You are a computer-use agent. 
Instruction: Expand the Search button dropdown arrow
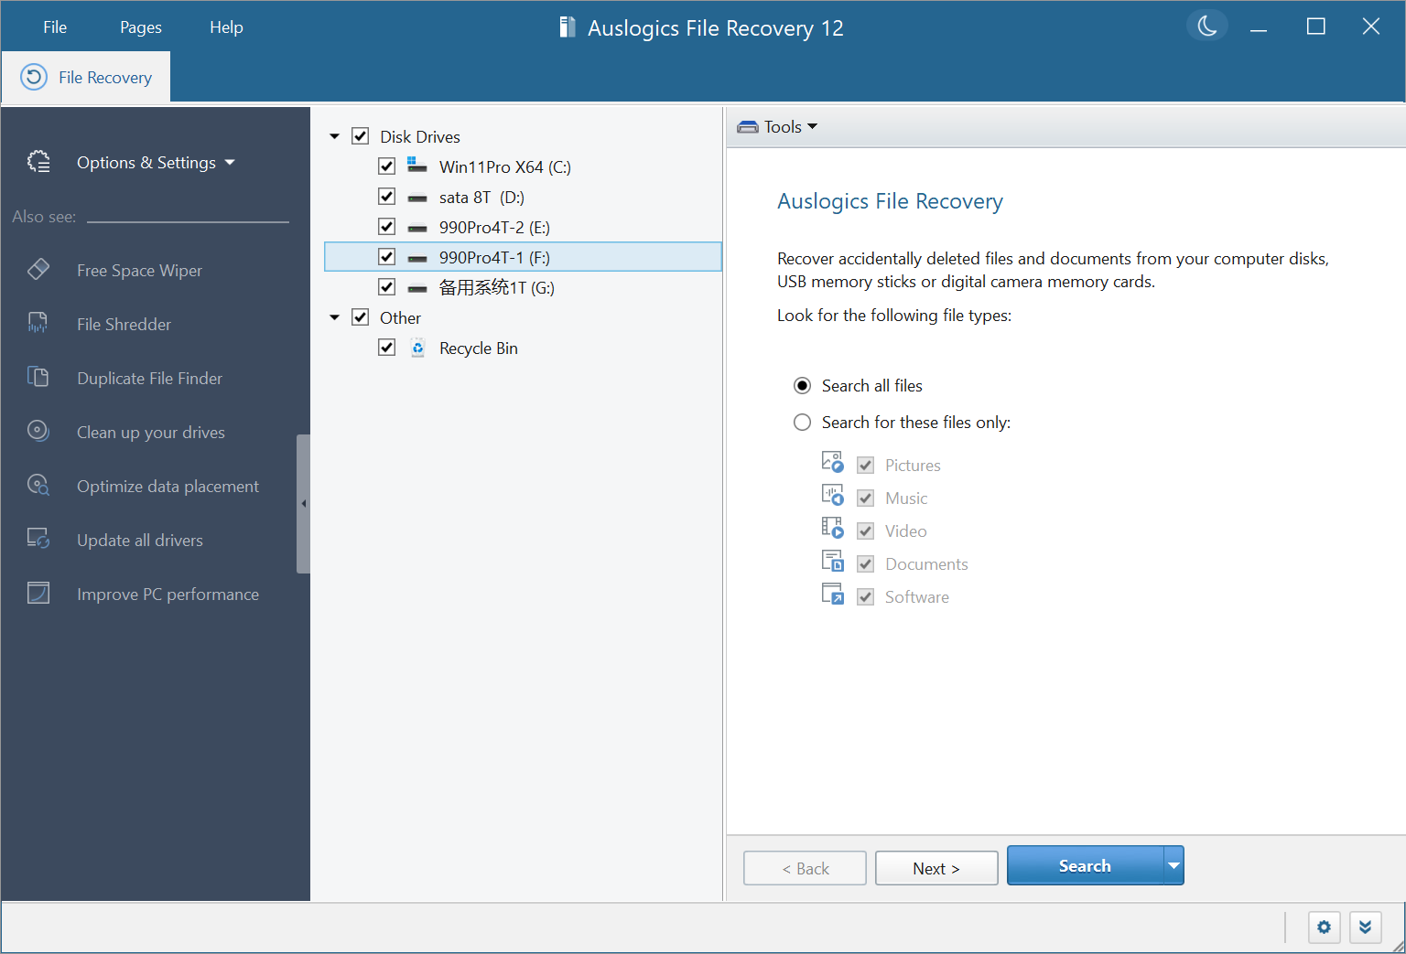1173,864
